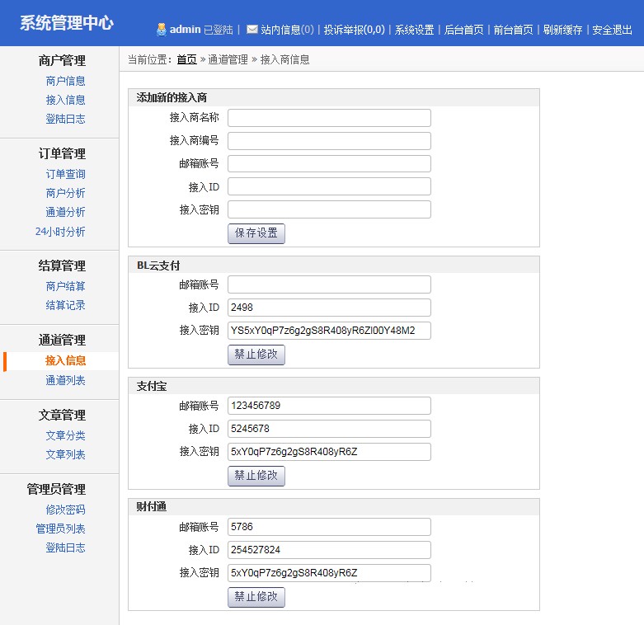Click 邮箱账号 field in 添加新的接入商
This screenshot has height=625, width=644.
329,164
